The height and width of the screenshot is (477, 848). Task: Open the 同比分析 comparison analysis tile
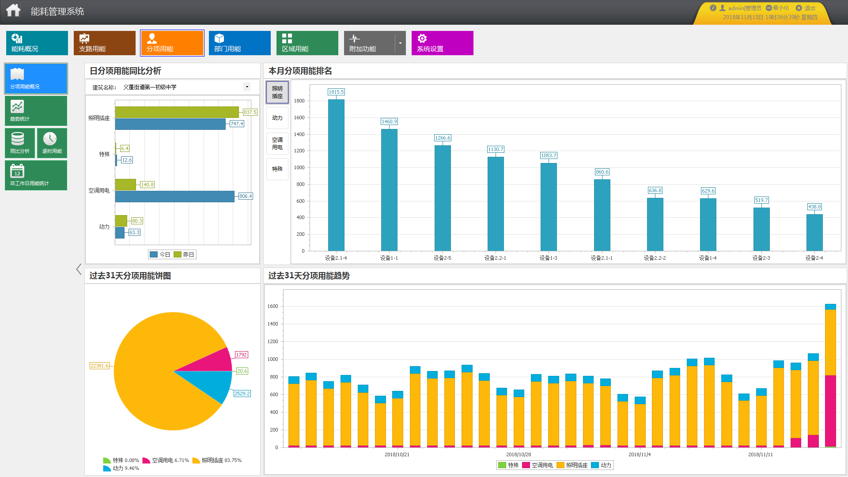[x=20, y=143]
